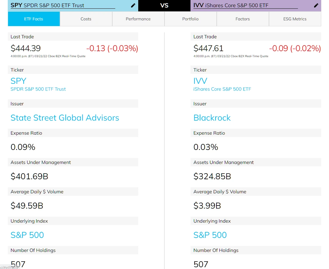Click the Blackrock issuer link
This screenshot has height=269, width=329.
click(x=212, y=118)
